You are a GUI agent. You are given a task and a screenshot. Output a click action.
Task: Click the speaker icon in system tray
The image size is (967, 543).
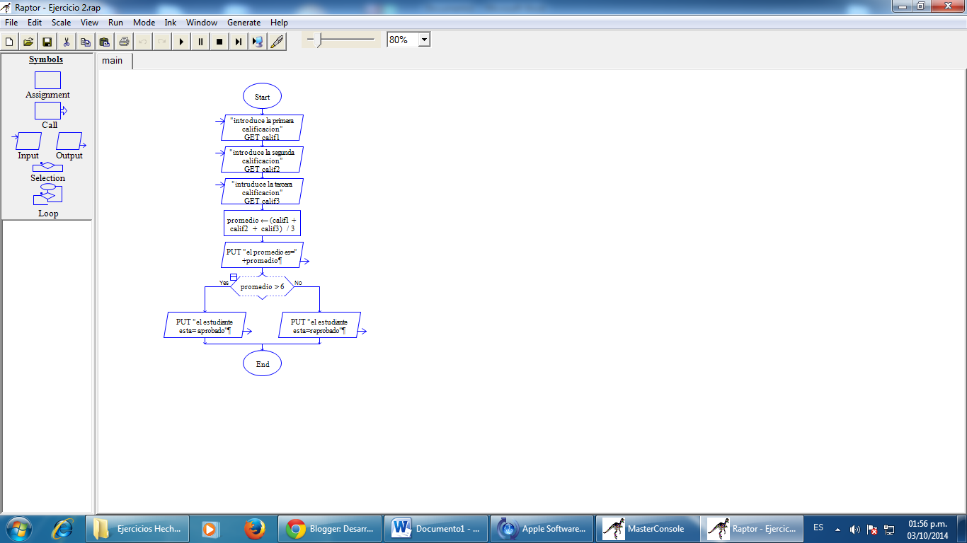[x=856, y=528]
